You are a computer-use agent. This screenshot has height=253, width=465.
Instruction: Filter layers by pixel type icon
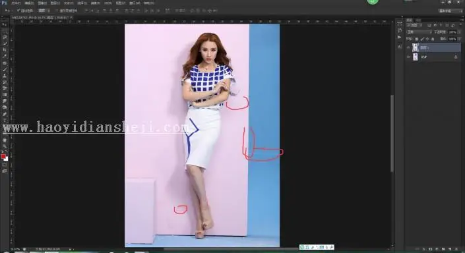tap(429, 26)
